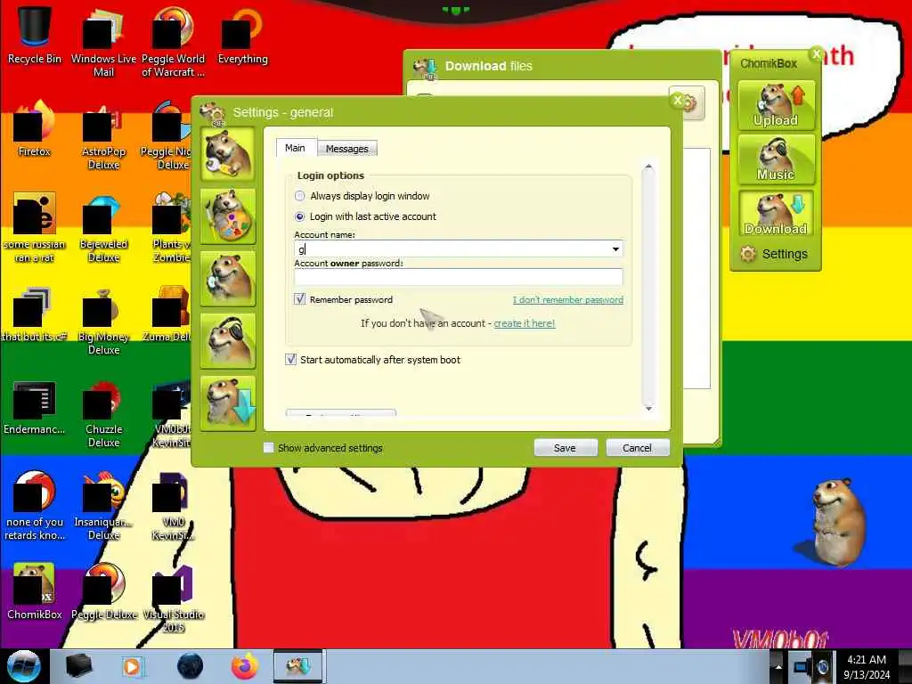Open the Recycle Bin desktop icon
Image resolution: width=912 pixels, height=684 pixels.
pyautogui.click(x=35, y=34)
